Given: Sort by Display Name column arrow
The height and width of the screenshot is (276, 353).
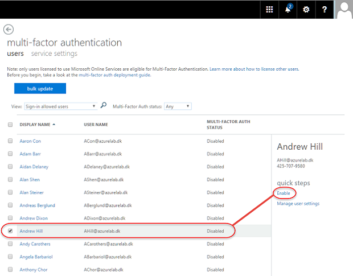Looking at the screenshot, I should coord(54,124).
